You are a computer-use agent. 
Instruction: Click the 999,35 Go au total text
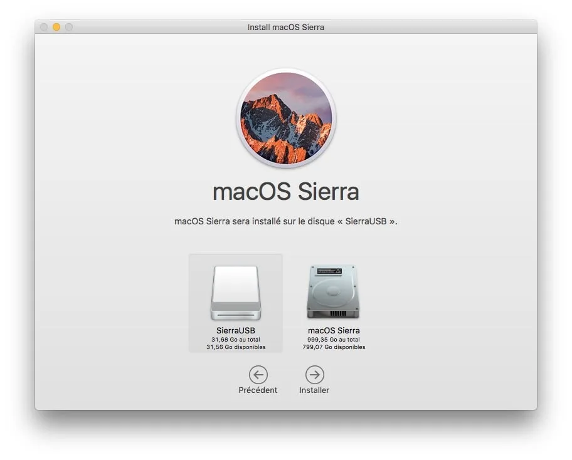click(x=334, y=339)
